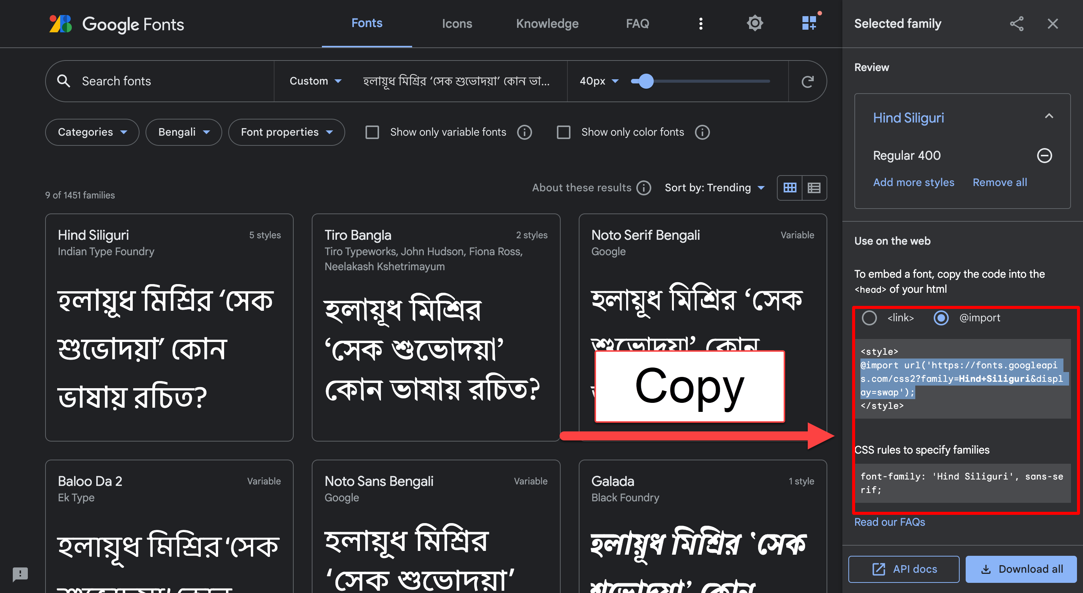Open the Hind Siliguri family link in panel
Screen dimensions: 1083x593
click(908, 118)
